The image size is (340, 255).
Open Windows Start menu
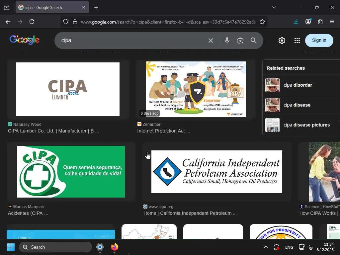pos(11,247)
